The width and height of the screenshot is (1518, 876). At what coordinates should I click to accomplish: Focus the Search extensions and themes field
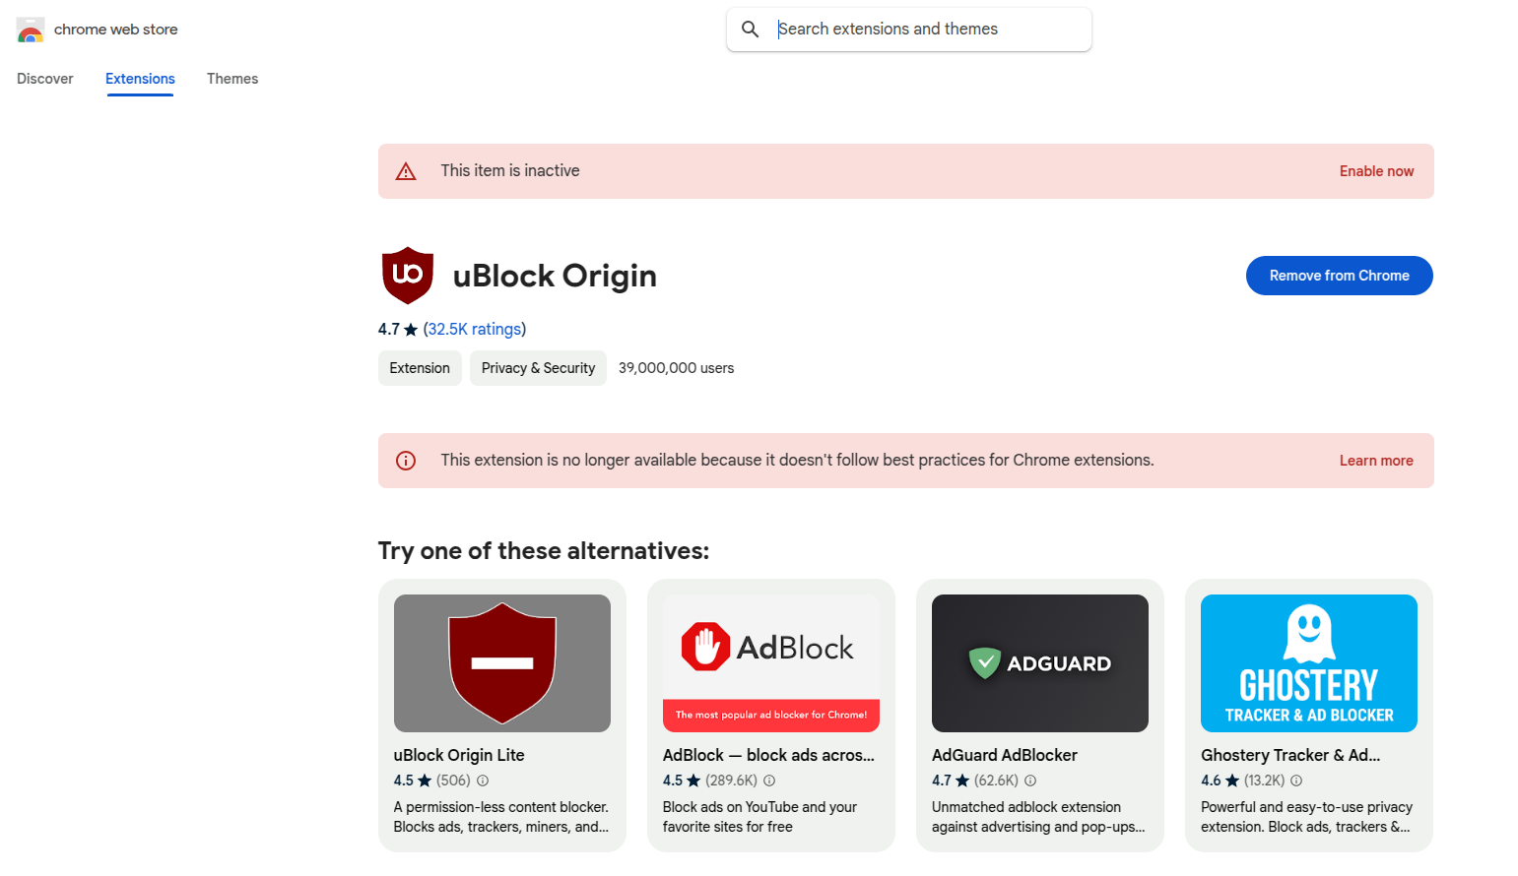[x=926, y=30]
